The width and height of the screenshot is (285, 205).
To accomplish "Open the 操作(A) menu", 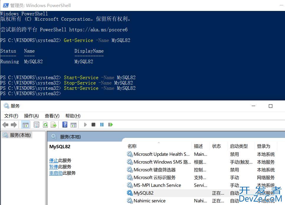I will (x=32, y=116).
